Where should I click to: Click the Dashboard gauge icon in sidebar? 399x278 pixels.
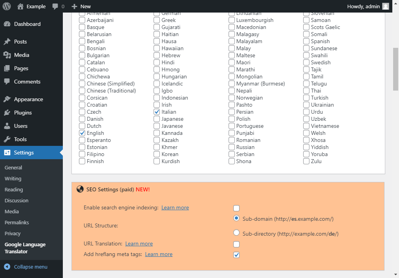7,24
